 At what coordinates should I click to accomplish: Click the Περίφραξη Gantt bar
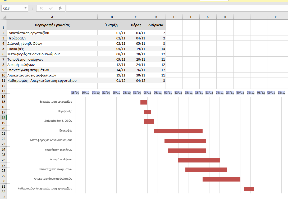pos(147,112)
